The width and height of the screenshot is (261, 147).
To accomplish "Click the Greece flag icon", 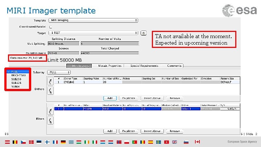I will tap(71, 142).
